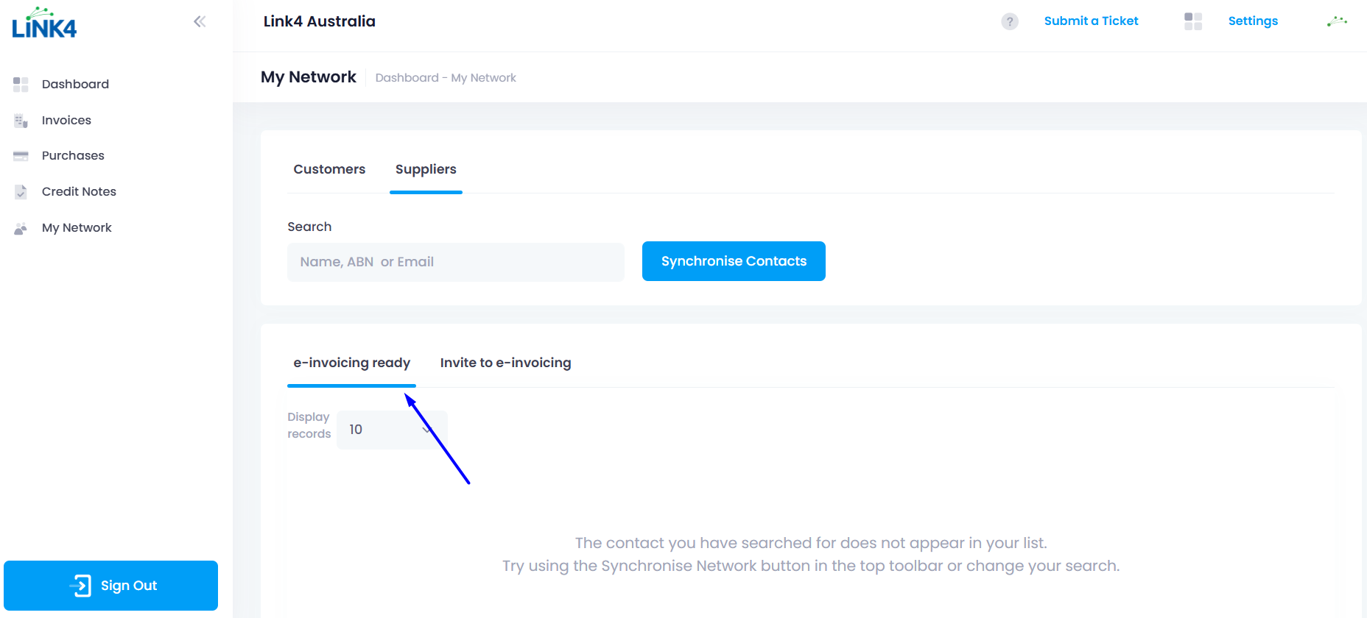Click the My Network people icon
Viewport: 1367px width, 618px height.
[21, 228]
